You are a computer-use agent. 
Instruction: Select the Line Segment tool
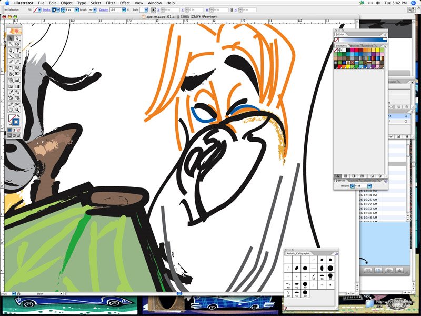click(x=11, y=56)
